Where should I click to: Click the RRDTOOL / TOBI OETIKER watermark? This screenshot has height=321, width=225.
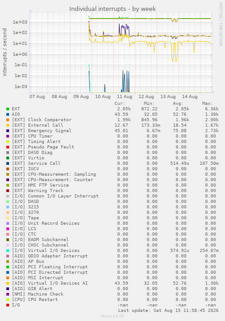tap(221, 25)
